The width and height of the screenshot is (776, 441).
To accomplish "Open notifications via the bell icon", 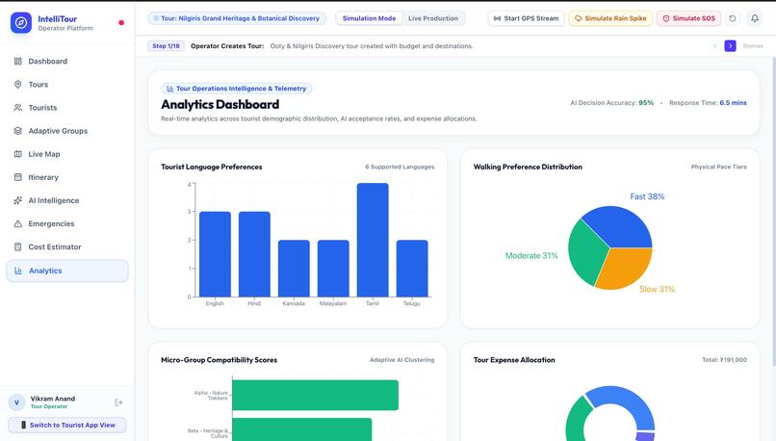I will (x=755, y=18).
